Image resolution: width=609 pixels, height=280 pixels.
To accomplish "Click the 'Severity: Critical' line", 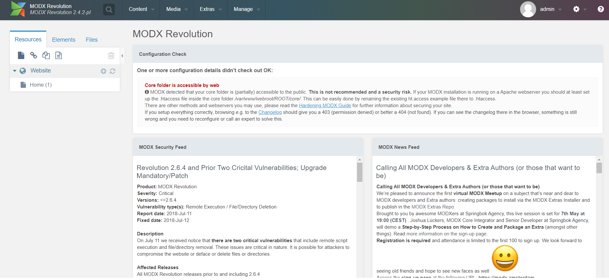I will (x=155, y=193).
